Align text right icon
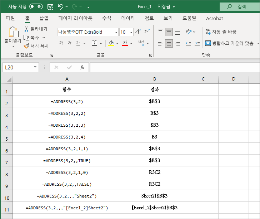Image resolution: width=260 pixels, height=219 pixels. click(x=177, y=43)
